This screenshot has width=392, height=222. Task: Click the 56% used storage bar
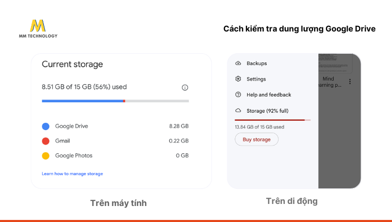click(x=115, y=101)
